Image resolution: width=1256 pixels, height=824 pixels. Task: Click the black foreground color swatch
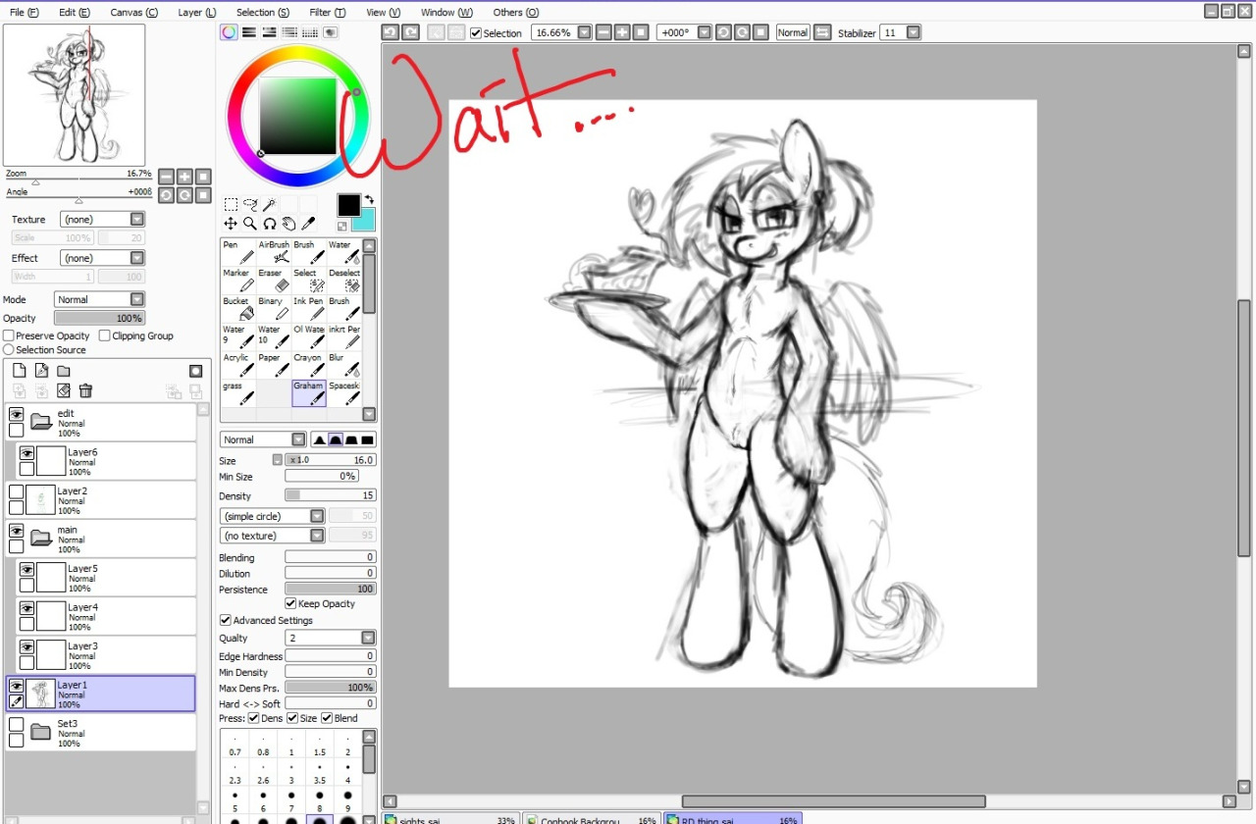(x=348, y=205)
